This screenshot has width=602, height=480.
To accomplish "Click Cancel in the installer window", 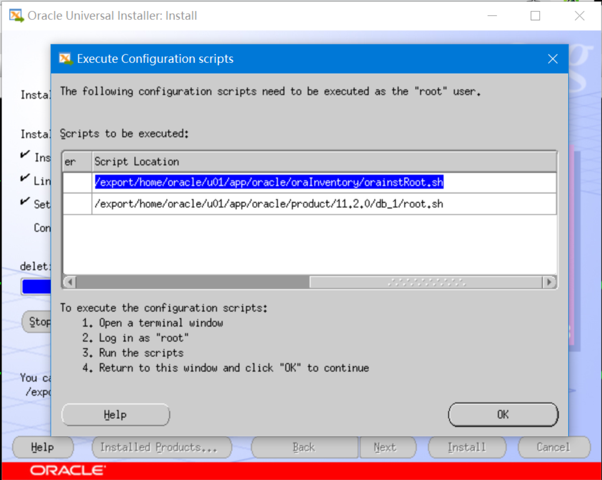I will pyautogui.click(x=554, y=447).
